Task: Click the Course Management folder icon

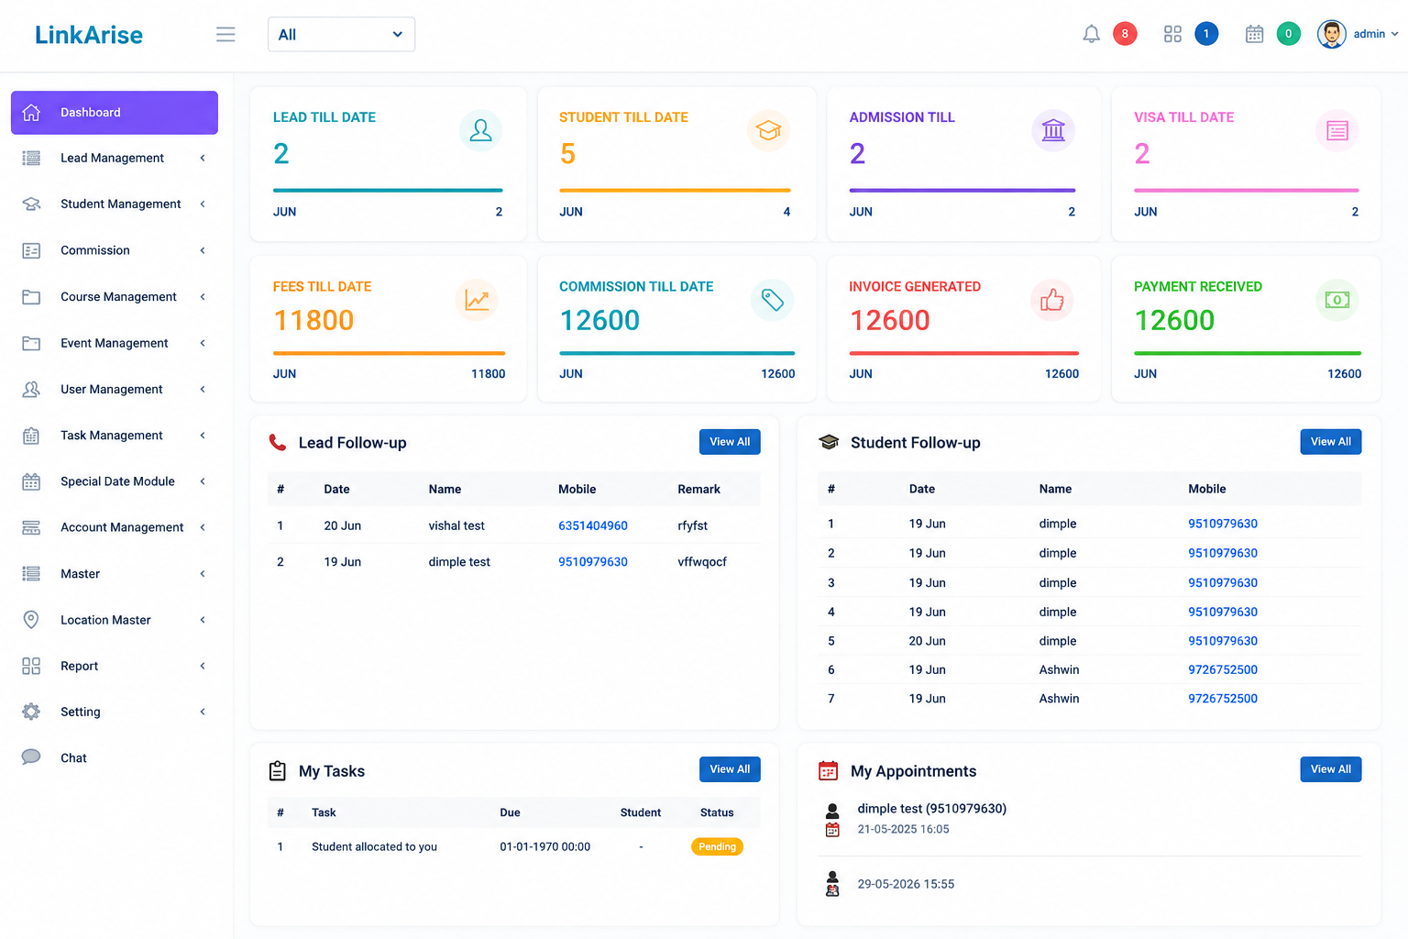Action: pyautogui.click(x=31, y=297)
